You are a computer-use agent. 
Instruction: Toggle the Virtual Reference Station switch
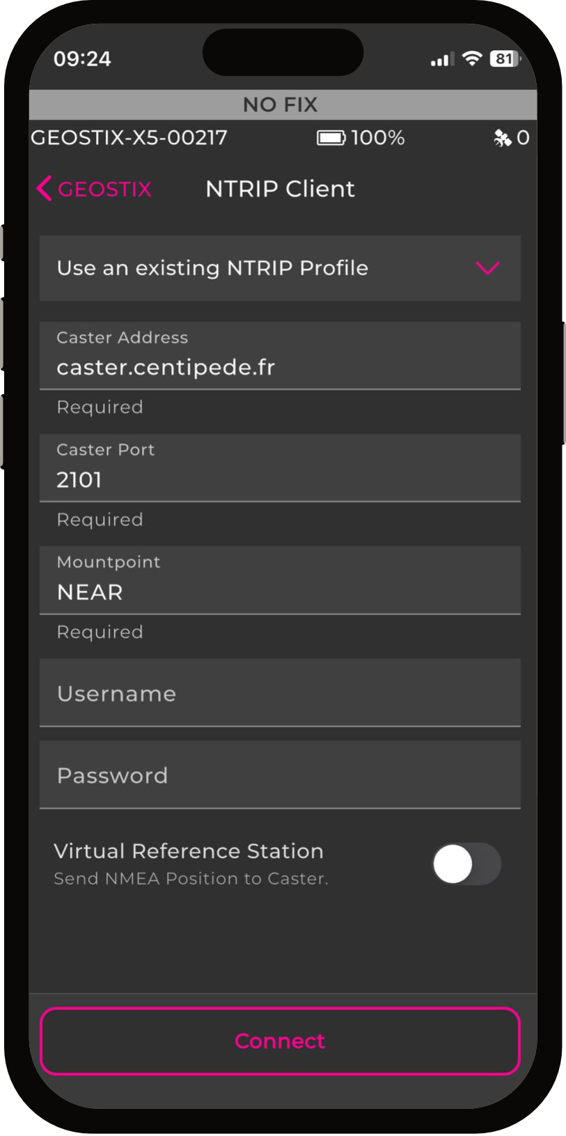point(466,864)
